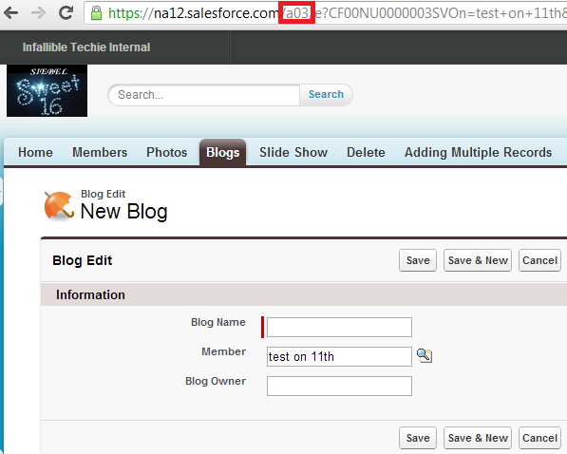Click the Member field label
The height and width of the screenshot is (454, 567).
click(223, 351)
